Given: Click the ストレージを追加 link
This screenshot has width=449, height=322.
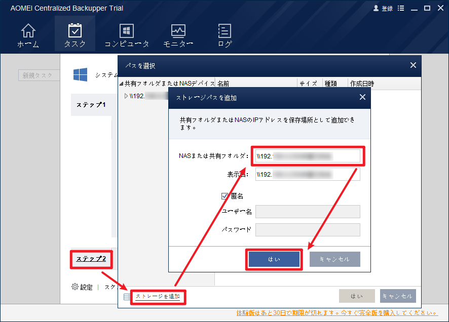Looking at the screenshot, I should tap(158, 297).
